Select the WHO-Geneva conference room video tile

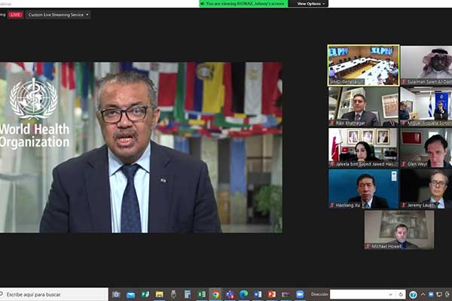(363, 65)
